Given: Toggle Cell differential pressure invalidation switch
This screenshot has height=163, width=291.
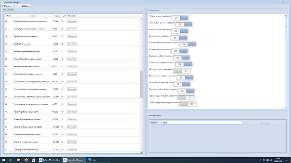Looking at the screenshot, I should point(187,45).
